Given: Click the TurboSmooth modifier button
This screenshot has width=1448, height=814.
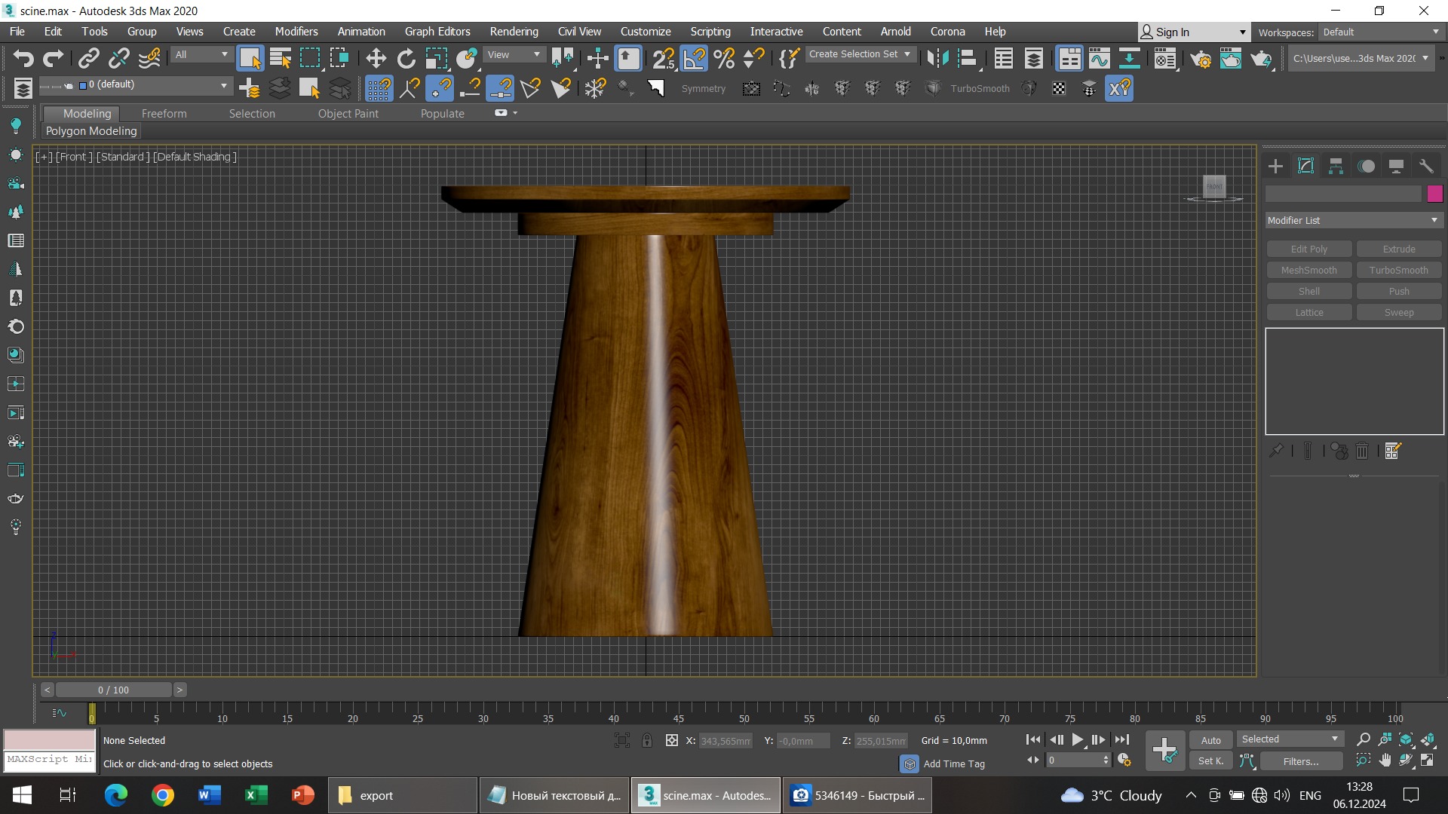Looking at the screenshot, I should coord(1398,270).
